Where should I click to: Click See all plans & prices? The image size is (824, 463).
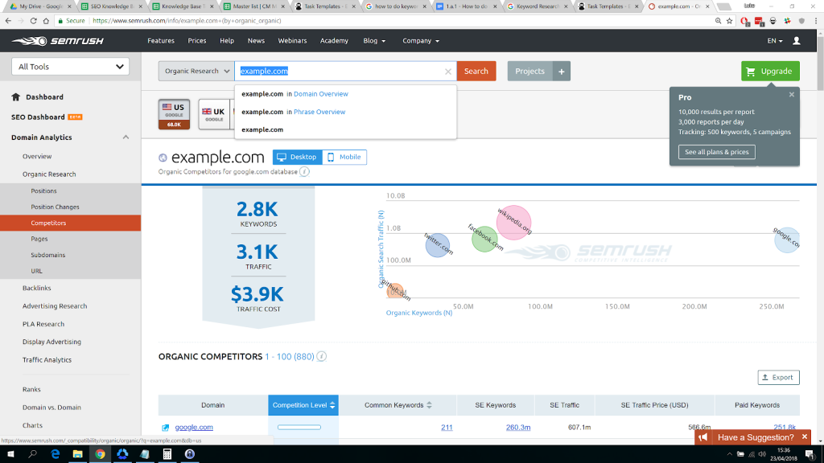coord(716,152)
